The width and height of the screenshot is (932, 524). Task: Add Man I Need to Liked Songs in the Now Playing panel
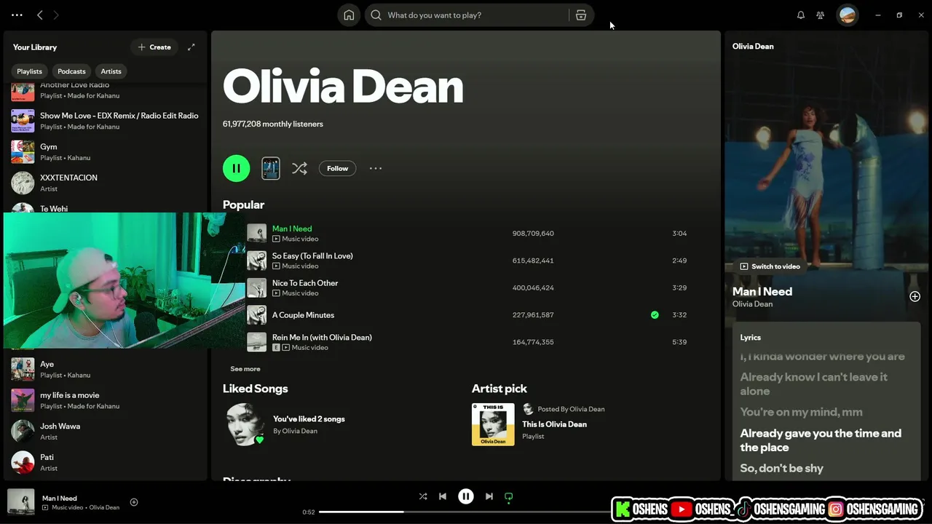[x=915, y=296]
